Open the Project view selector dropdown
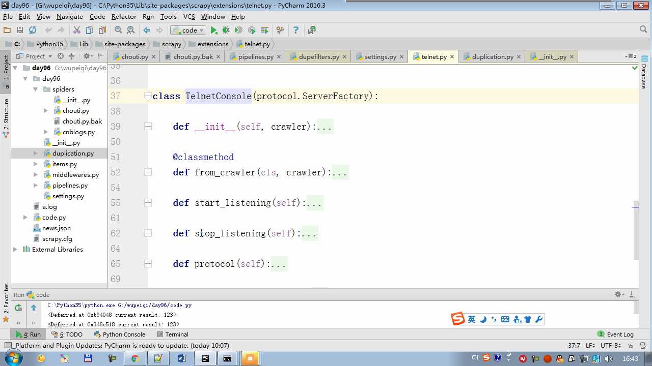Viewport: 652px width, 366px height. click(34, 56)
